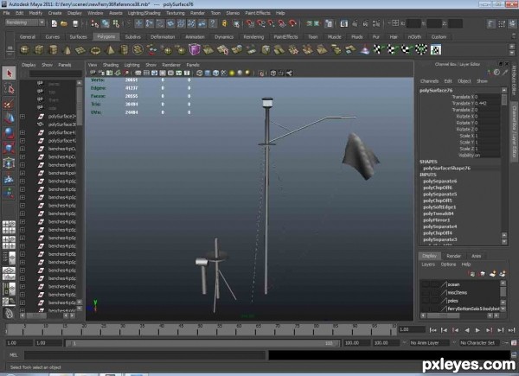Click the play forwards button
Viewport: 519px width, 376px height.
[477, 330]
